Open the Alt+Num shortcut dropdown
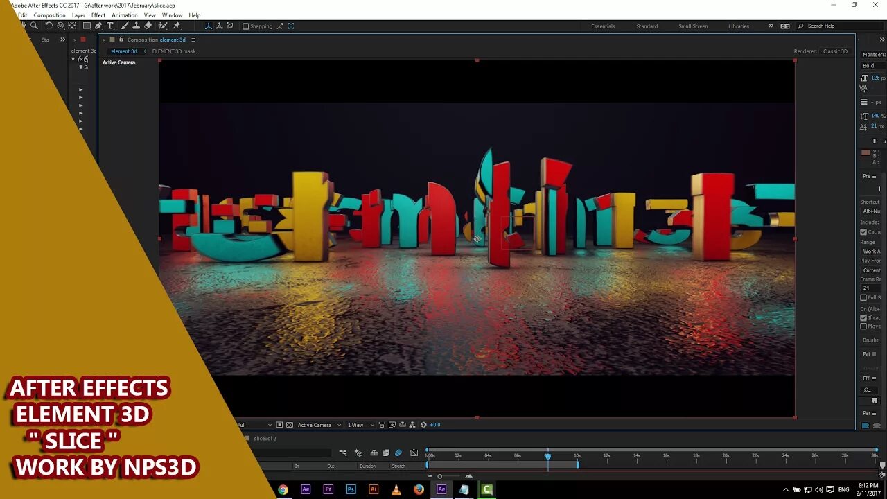The width and height of the screenshot is (887, 499). 872,211
